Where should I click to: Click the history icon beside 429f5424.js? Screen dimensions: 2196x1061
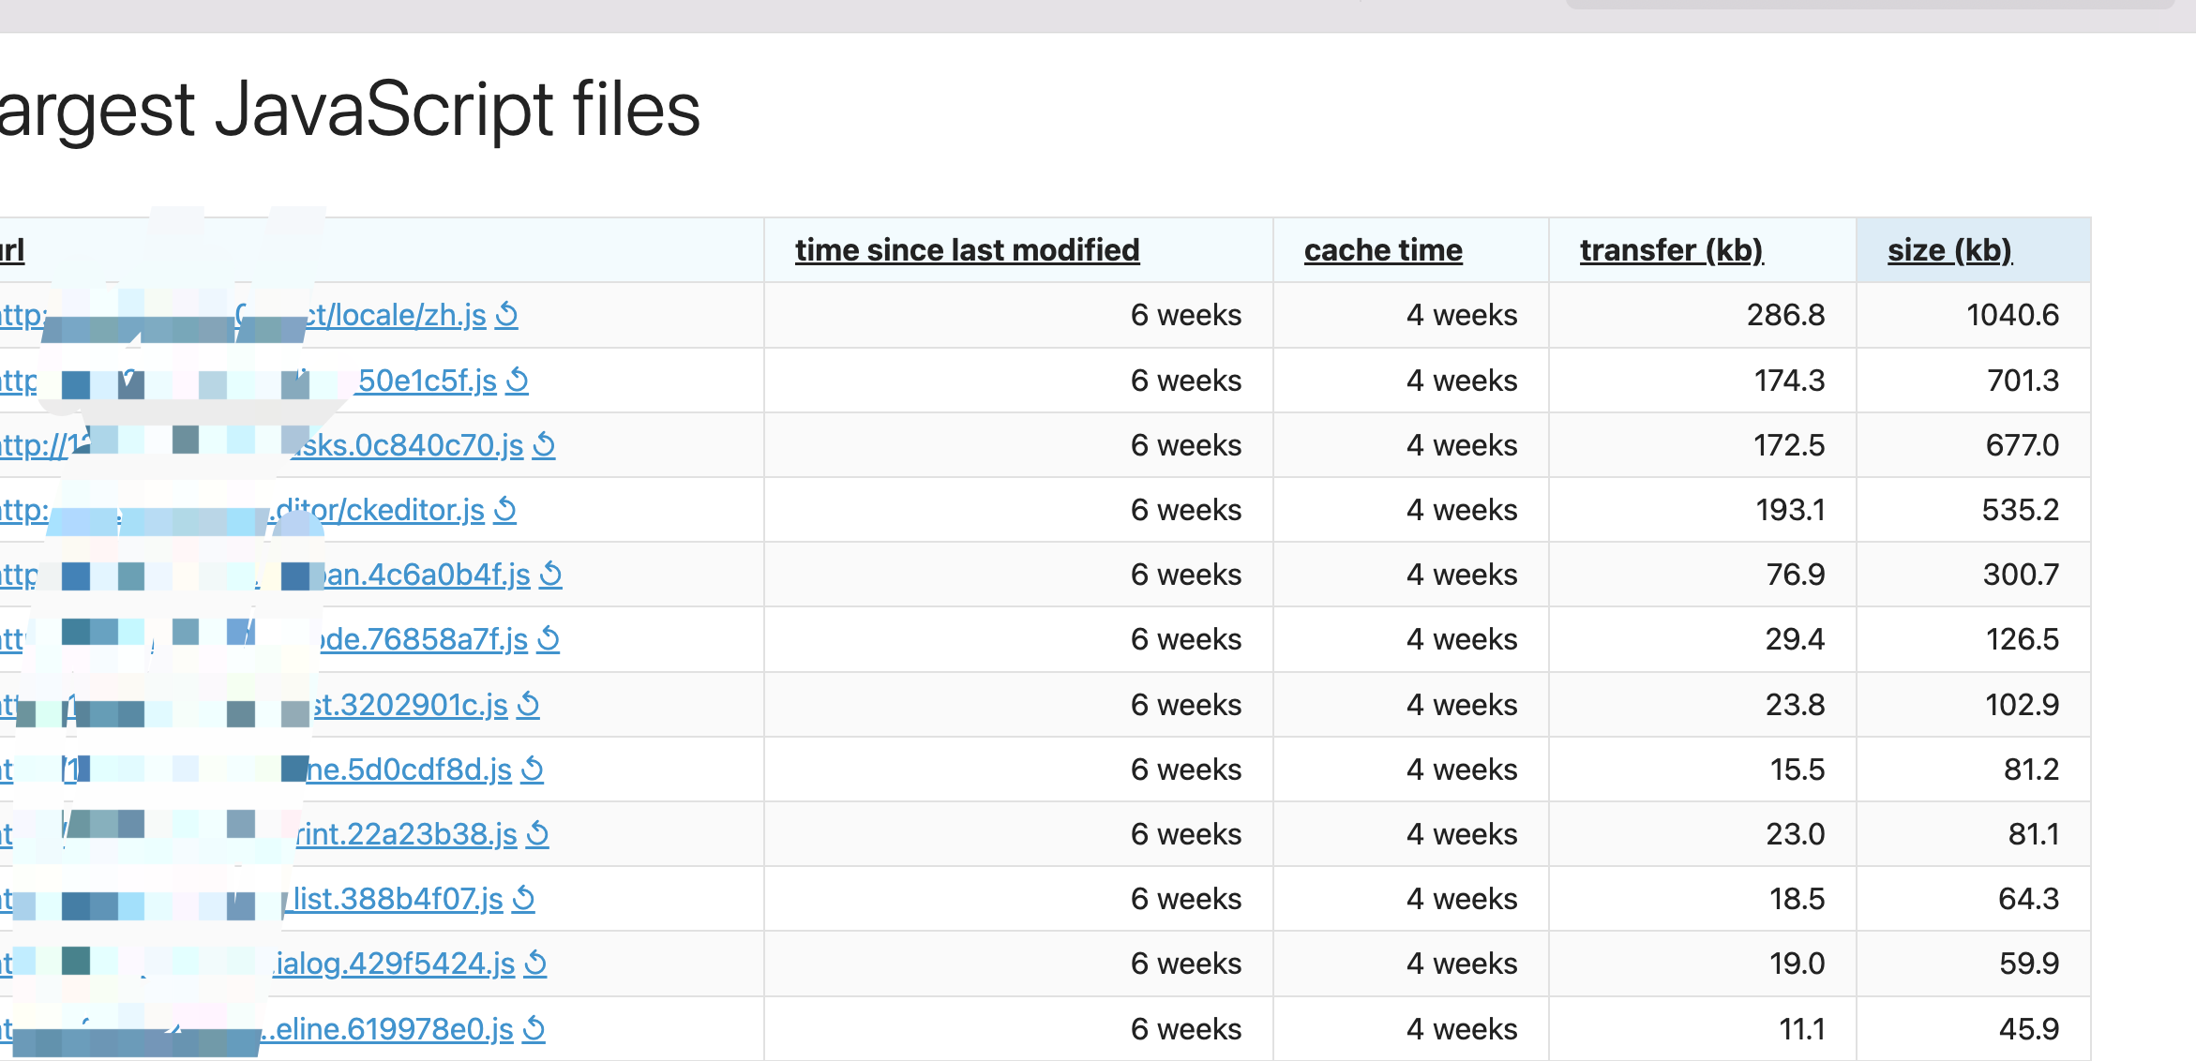[535, 964]
